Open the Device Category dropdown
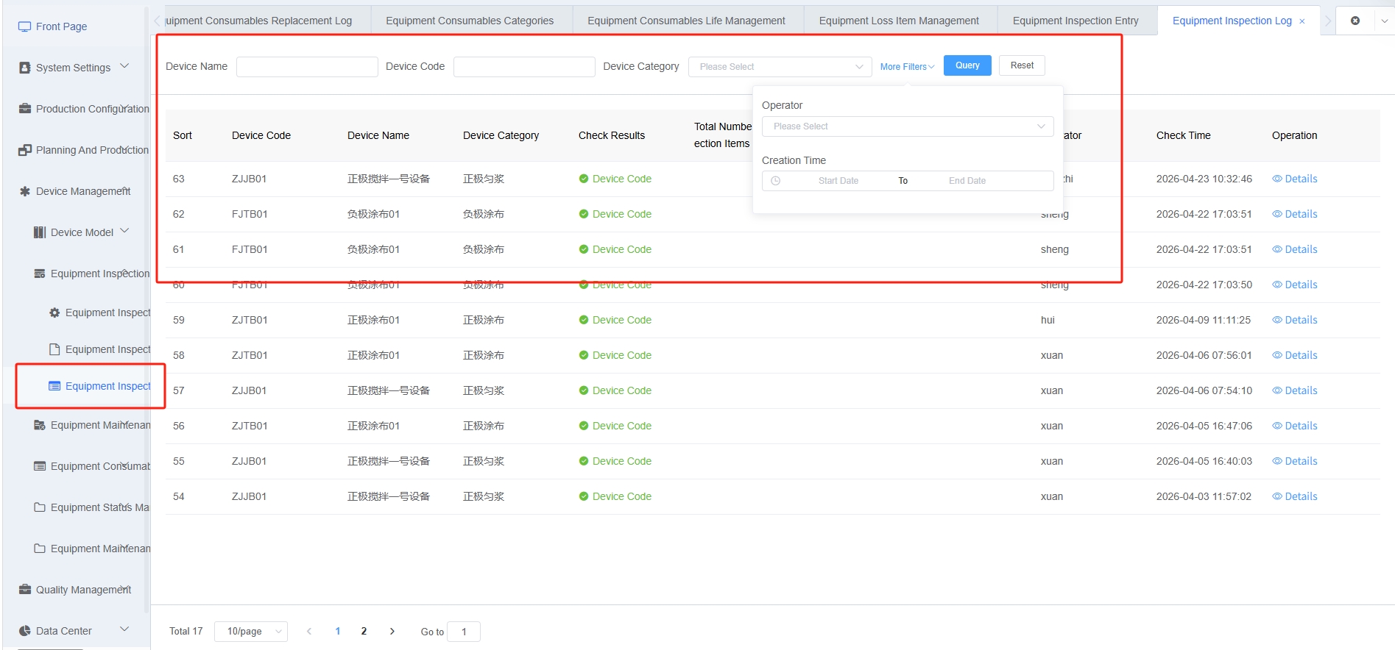Screen dimensions: 1395x650 click(780, 67)
